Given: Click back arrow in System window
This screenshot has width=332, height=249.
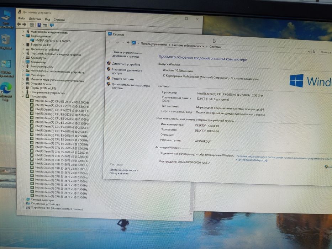Looking at the screenshot, I should [x=110, y=42].
